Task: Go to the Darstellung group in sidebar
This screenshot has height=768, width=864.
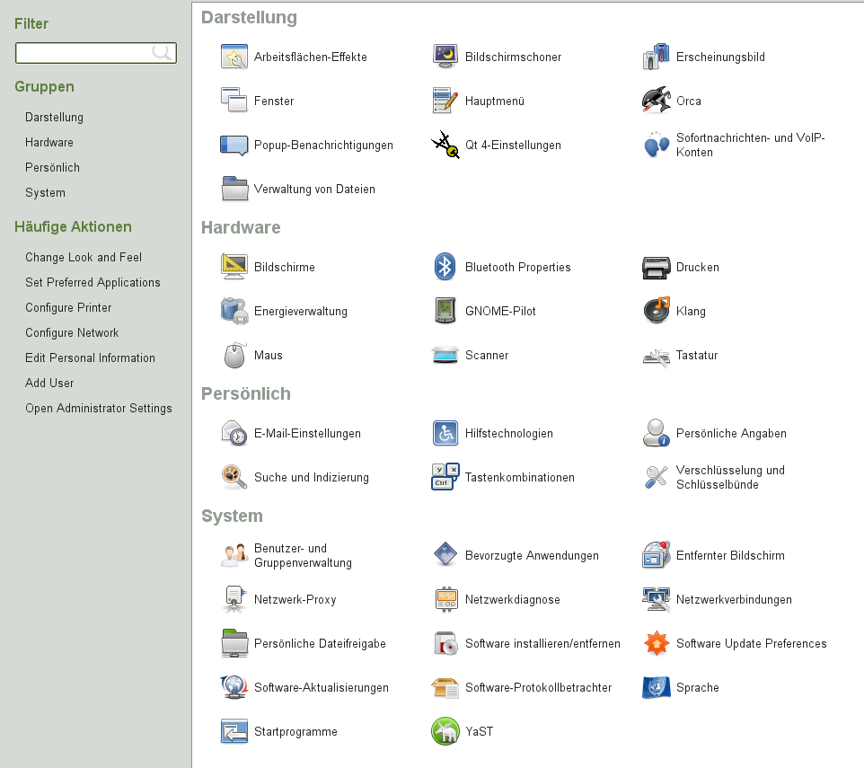Action: (x=54, y=117)
